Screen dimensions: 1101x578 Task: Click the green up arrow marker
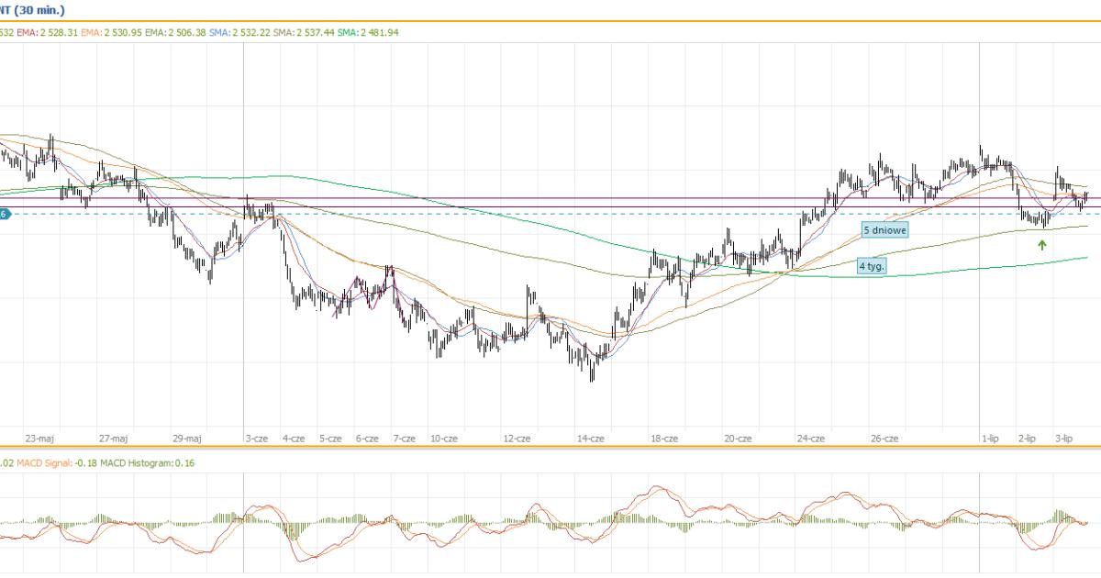[1042, 244]
